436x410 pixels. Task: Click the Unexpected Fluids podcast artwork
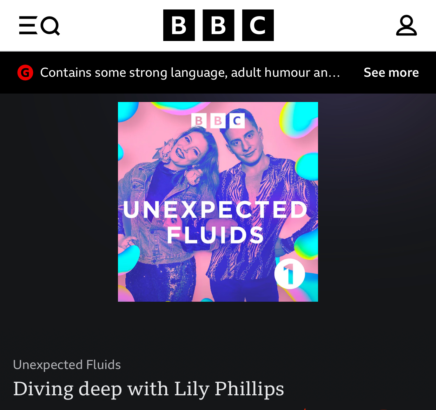click(x=218, y=202)
